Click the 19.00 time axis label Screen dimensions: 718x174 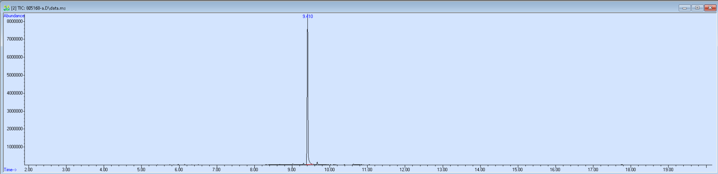668,170
